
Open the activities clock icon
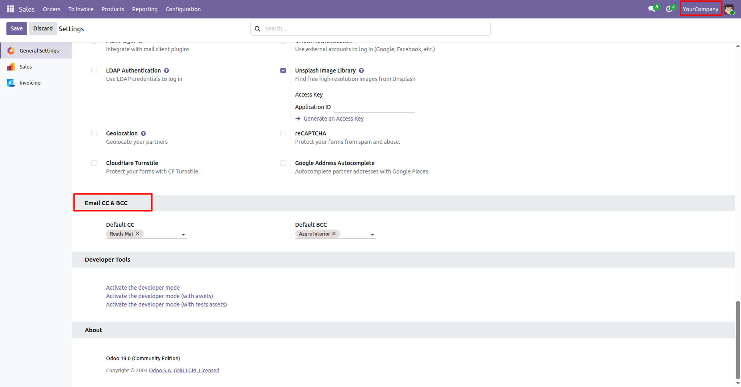(669, 9)
